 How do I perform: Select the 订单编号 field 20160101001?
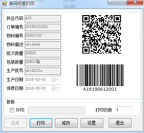pyautogui.click(x=43, y=27)
